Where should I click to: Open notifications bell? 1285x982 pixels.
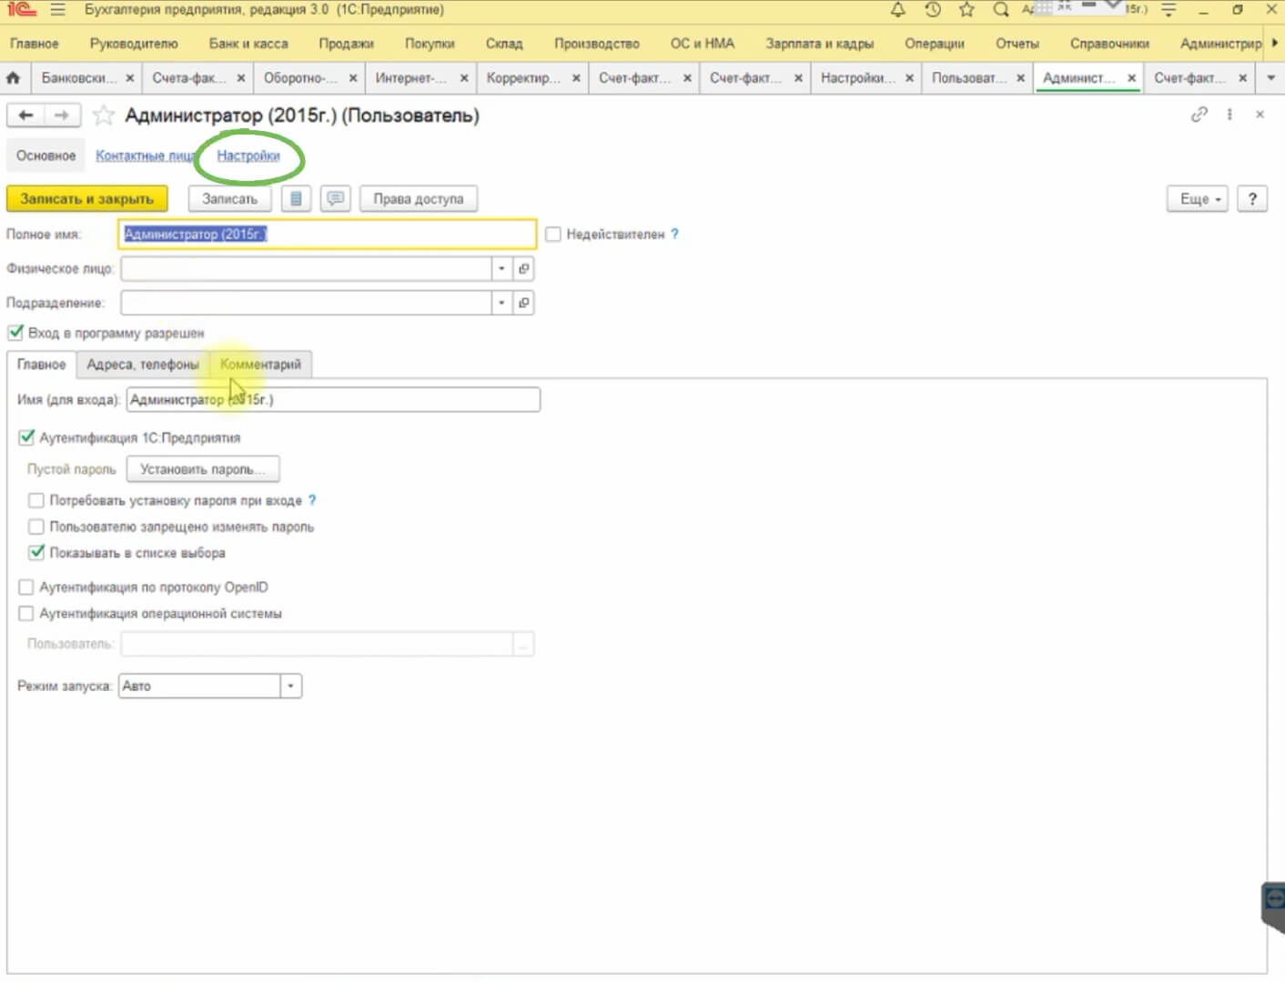897,10
